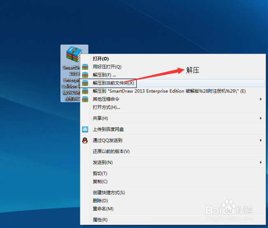Click the archive icon beside 解压到当前文件夹(X)
Viewport: 268px width, 228px height.
tap(85, 83)
